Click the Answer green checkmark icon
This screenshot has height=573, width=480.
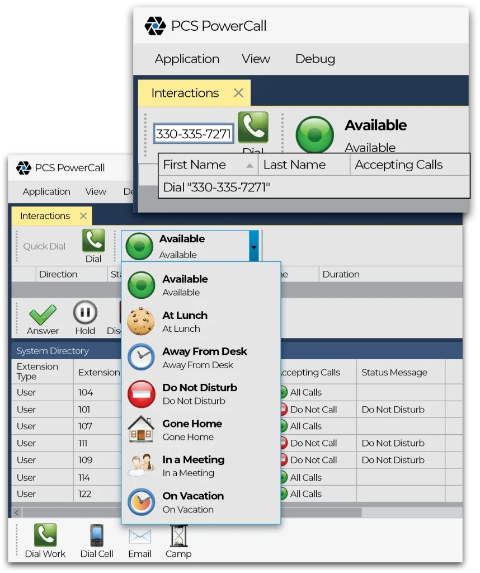click(x=43, y=314)
